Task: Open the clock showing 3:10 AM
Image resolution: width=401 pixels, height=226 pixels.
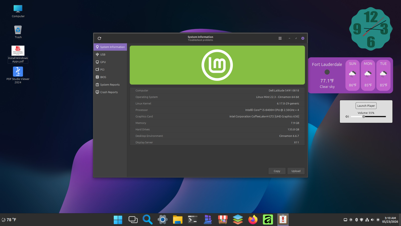Action: 390,220
